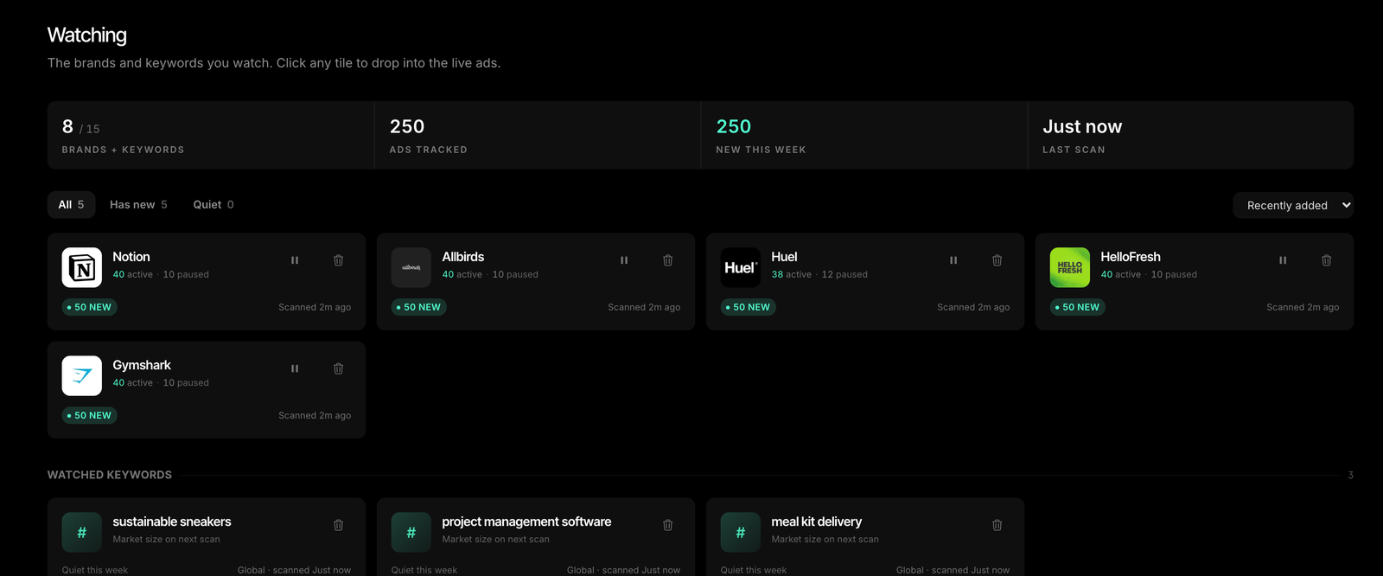Open the sustainable sneakers keyword tile
Screen dimensions: 1383x576
207,537
